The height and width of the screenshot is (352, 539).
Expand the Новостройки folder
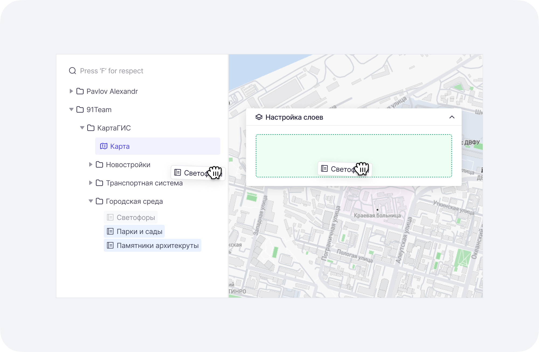(90, 164)
